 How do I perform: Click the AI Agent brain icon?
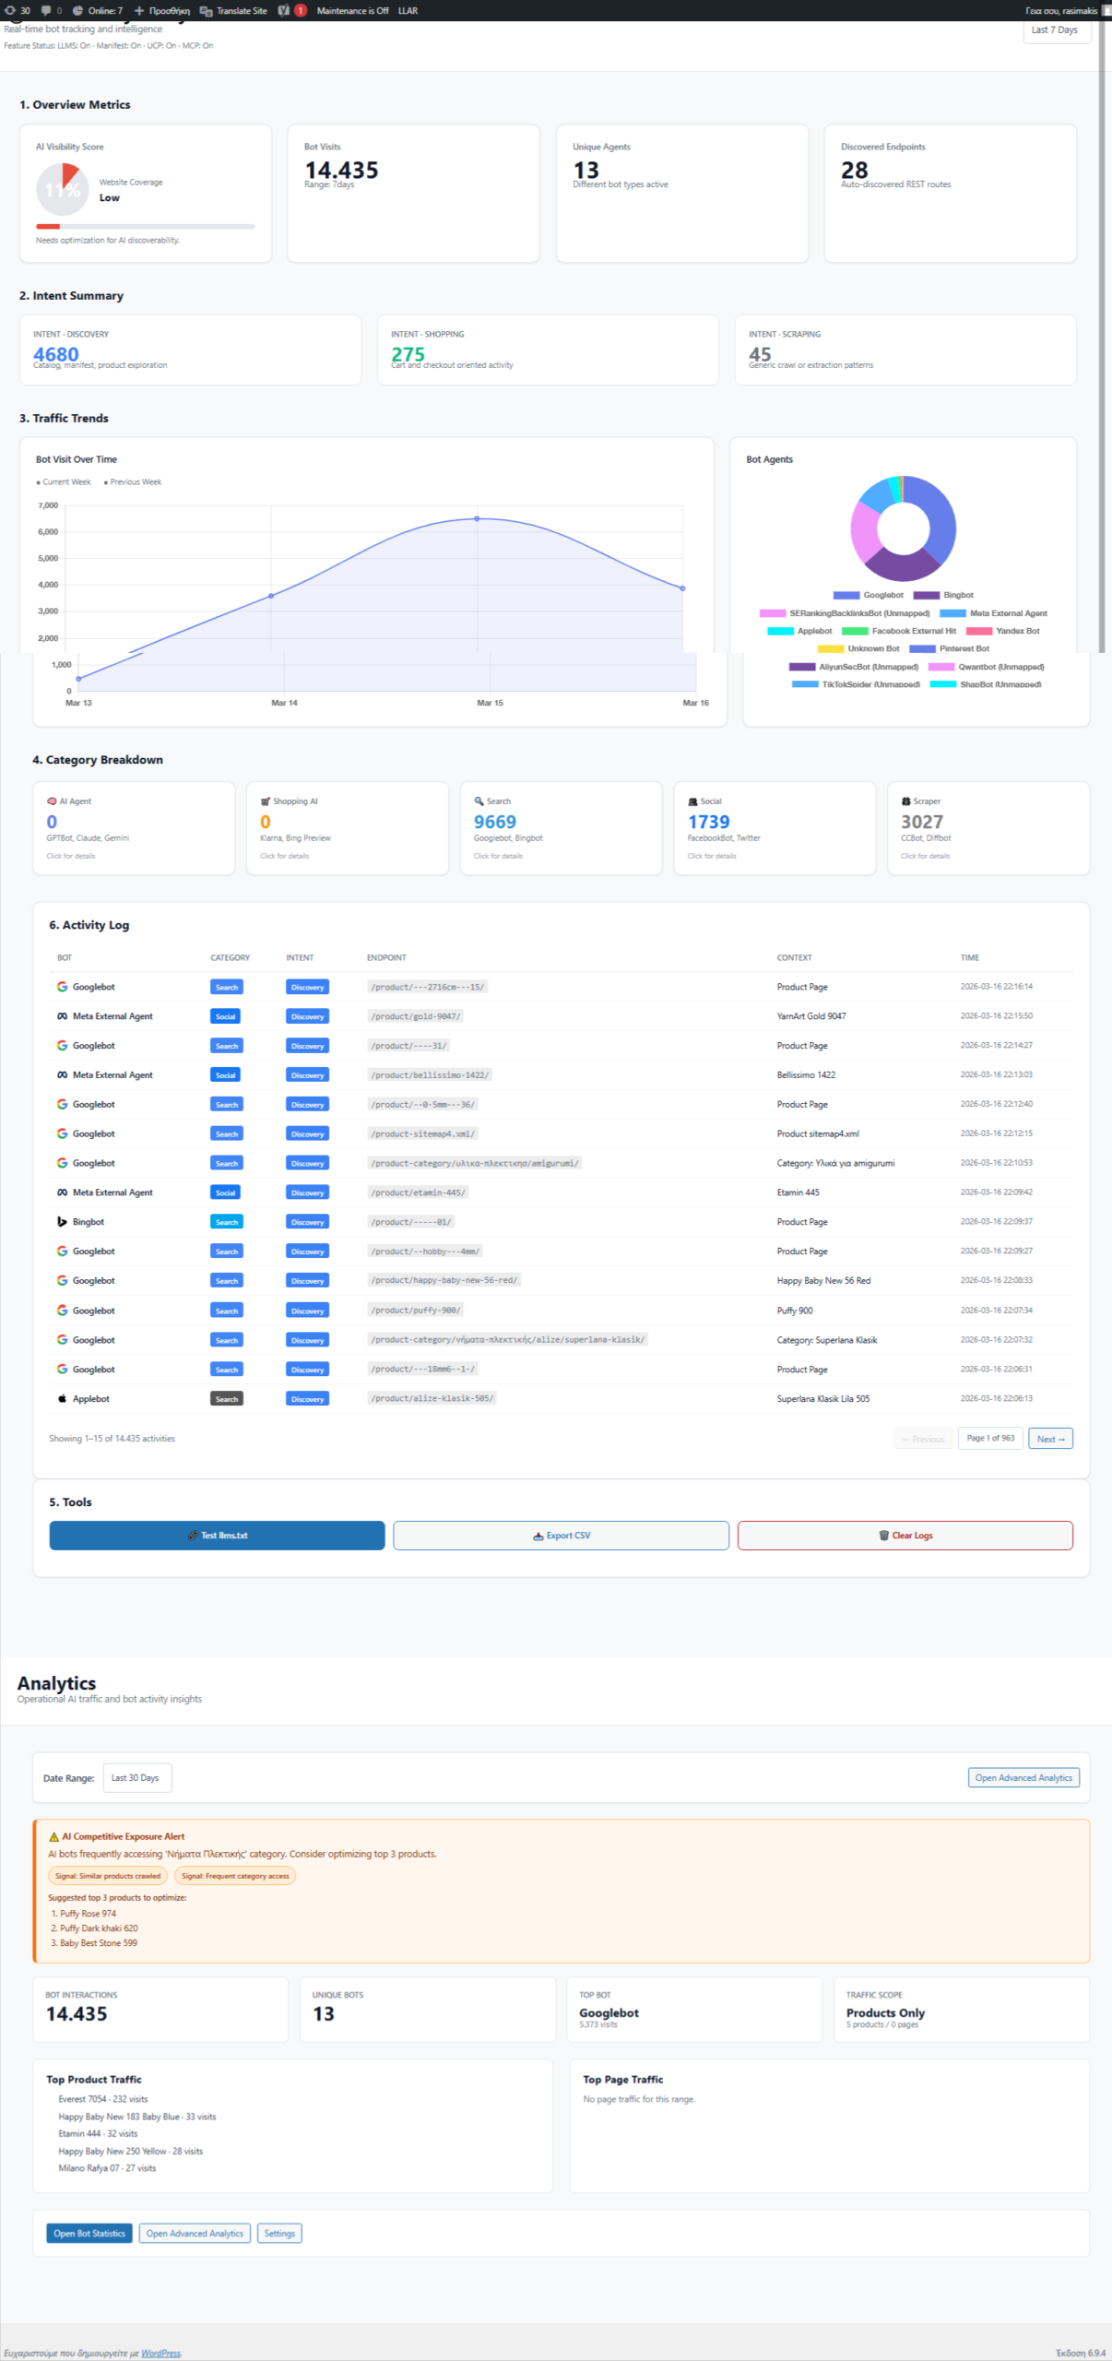[x=52, y=801]
